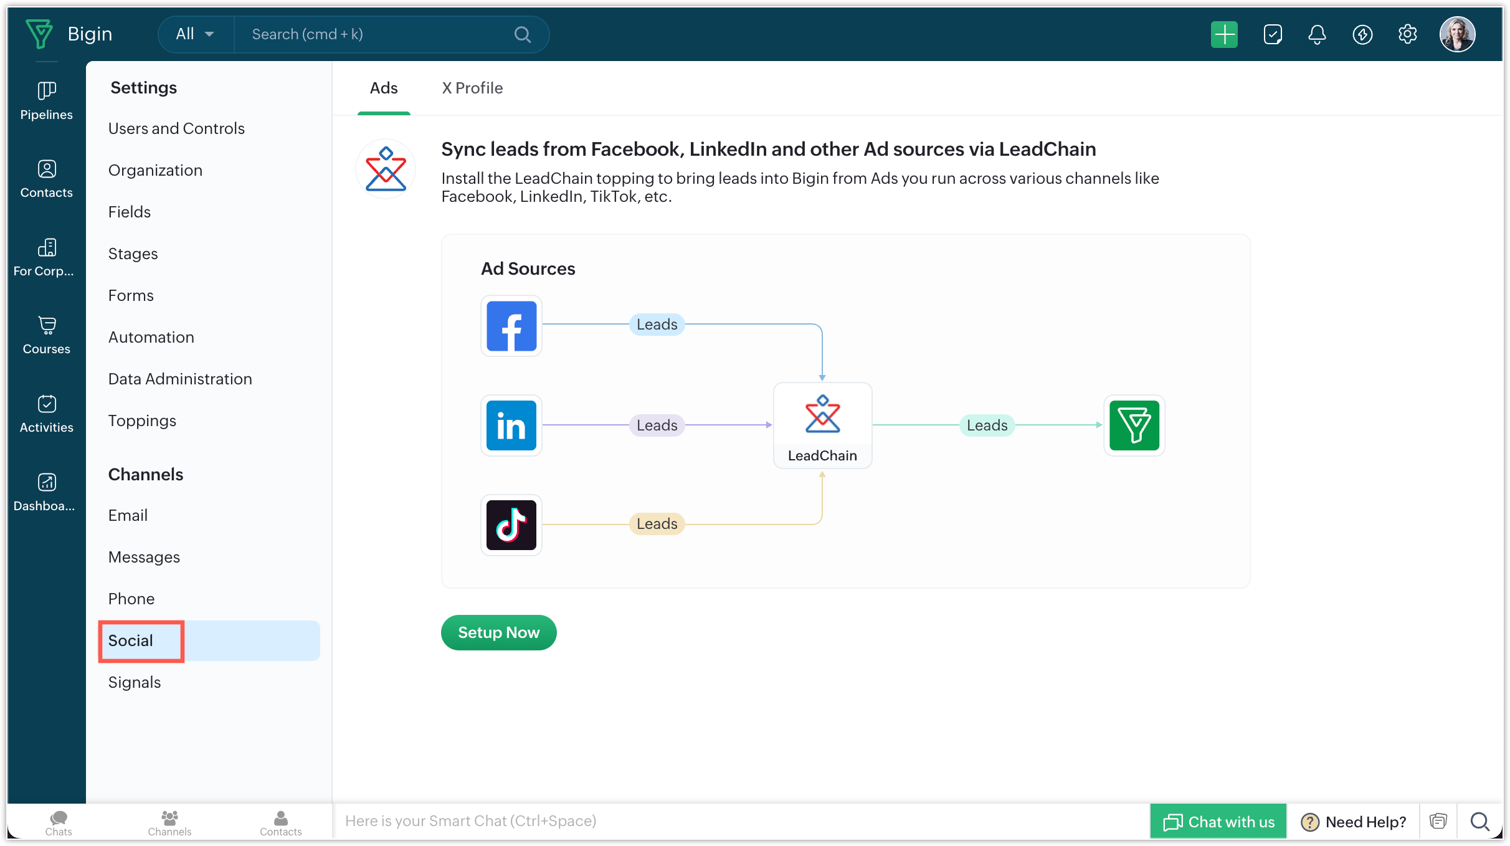The height and width of the screenshot is (846, 1510).
Task: Open Phone channel settings
Action: point(131,599)
